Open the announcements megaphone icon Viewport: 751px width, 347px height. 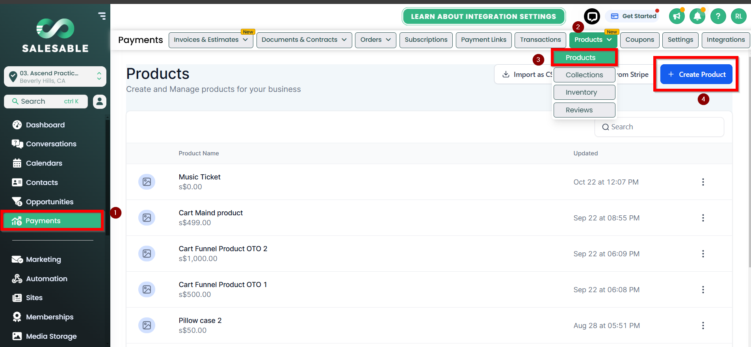(x=677, y=16)
